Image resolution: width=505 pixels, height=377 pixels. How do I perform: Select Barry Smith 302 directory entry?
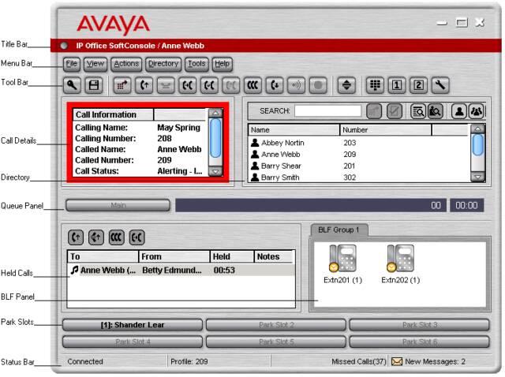point(358,177)
